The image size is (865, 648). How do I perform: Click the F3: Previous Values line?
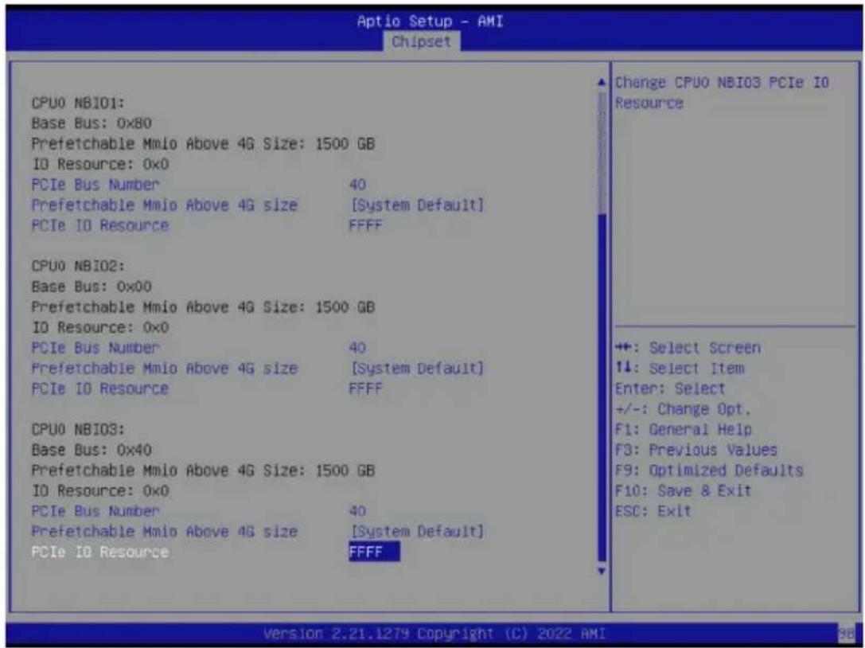pos(696,450)
